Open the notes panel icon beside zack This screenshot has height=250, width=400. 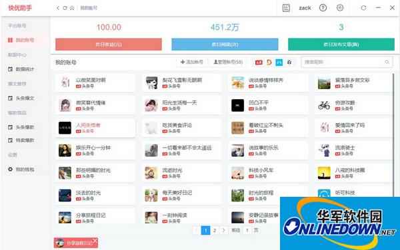pyautogui.click(x=286, y=8)
